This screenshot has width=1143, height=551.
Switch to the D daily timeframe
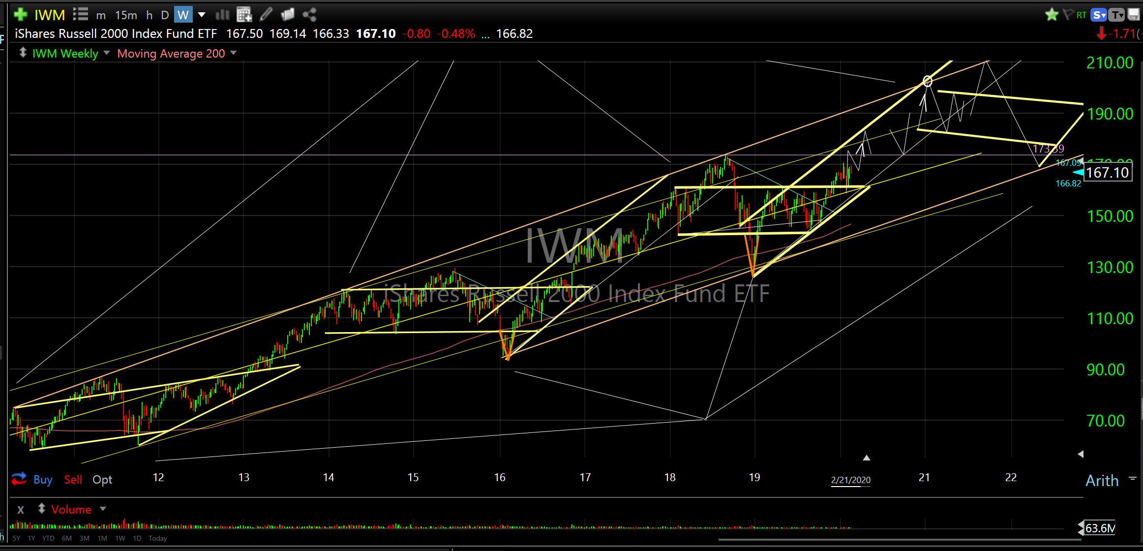coord(165,15)
